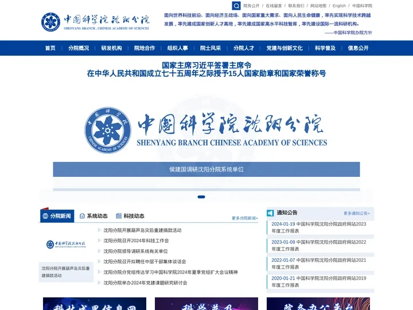The height and width of the screenshot is (310, 413).
Task: Open the 联系我们 top link
Action: pyautogui.click(x=296, y=6)
